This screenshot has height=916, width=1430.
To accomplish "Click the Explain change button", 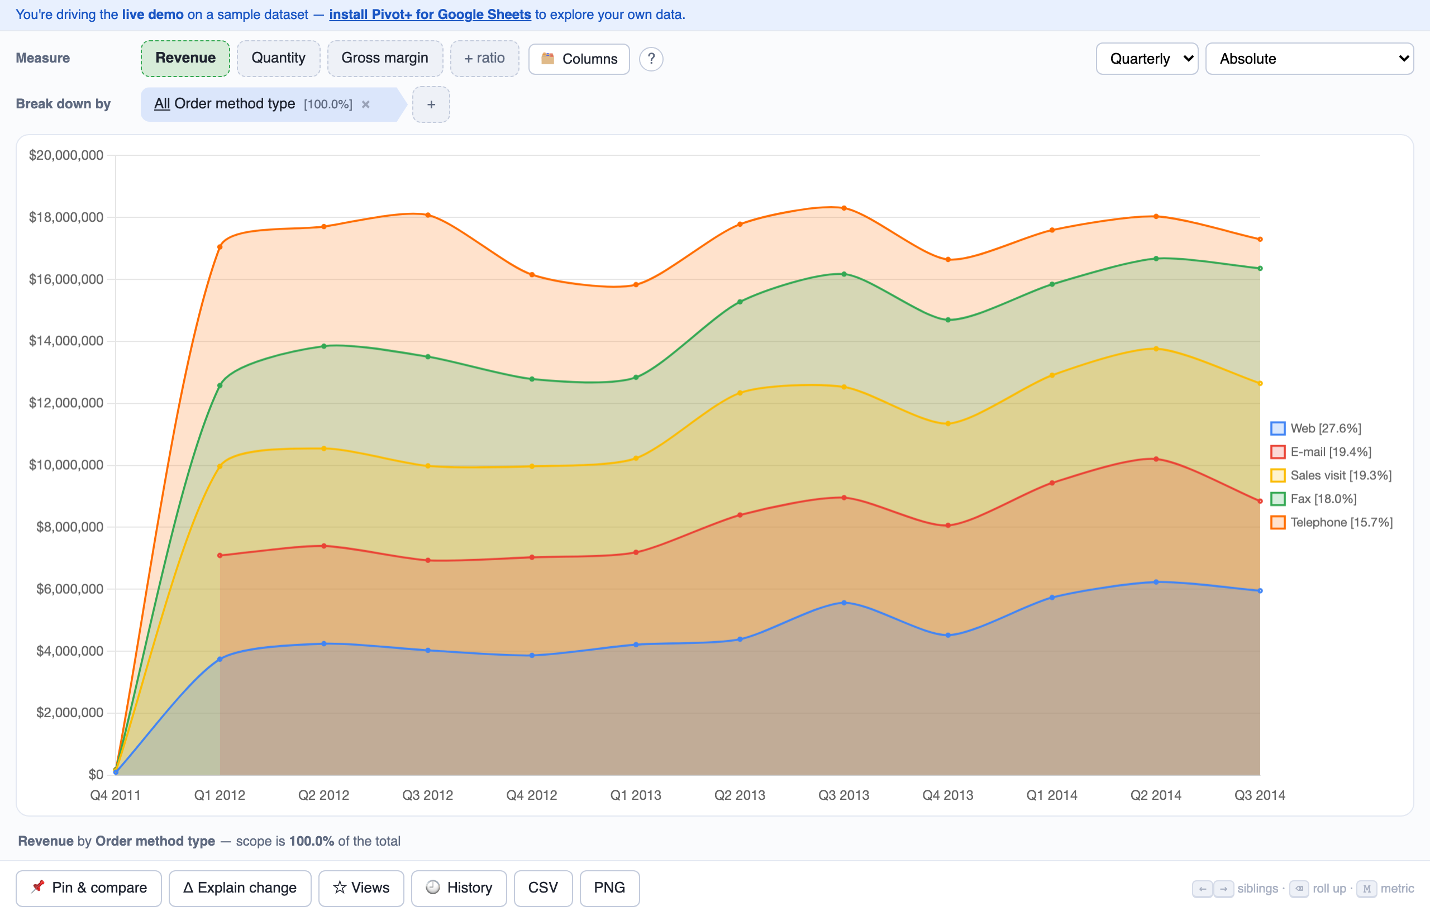I will click(x=240, y=888).
